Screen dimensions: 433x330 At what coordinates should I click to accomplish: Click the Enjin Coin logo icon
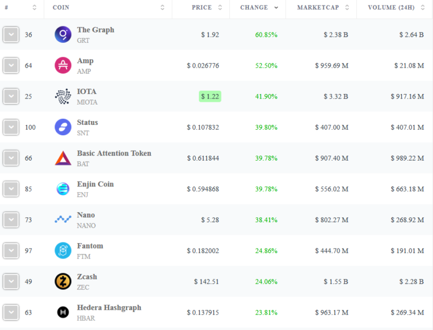pyautogui.click(x=63, y=189)
